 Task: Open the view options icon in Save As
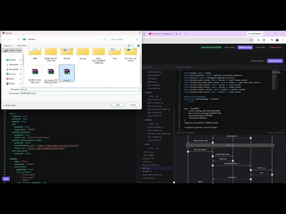point(129,46)
